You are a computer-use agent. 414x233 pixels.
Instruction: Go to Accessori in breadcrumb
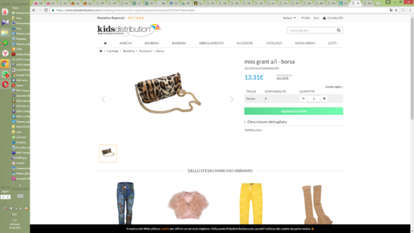(146, 51)
